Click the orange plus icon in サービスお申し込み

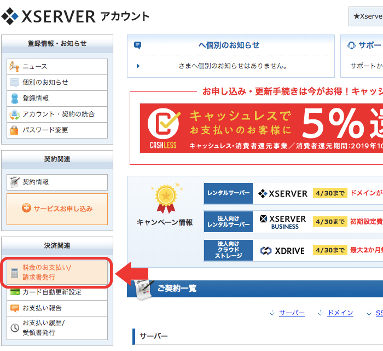26,208
